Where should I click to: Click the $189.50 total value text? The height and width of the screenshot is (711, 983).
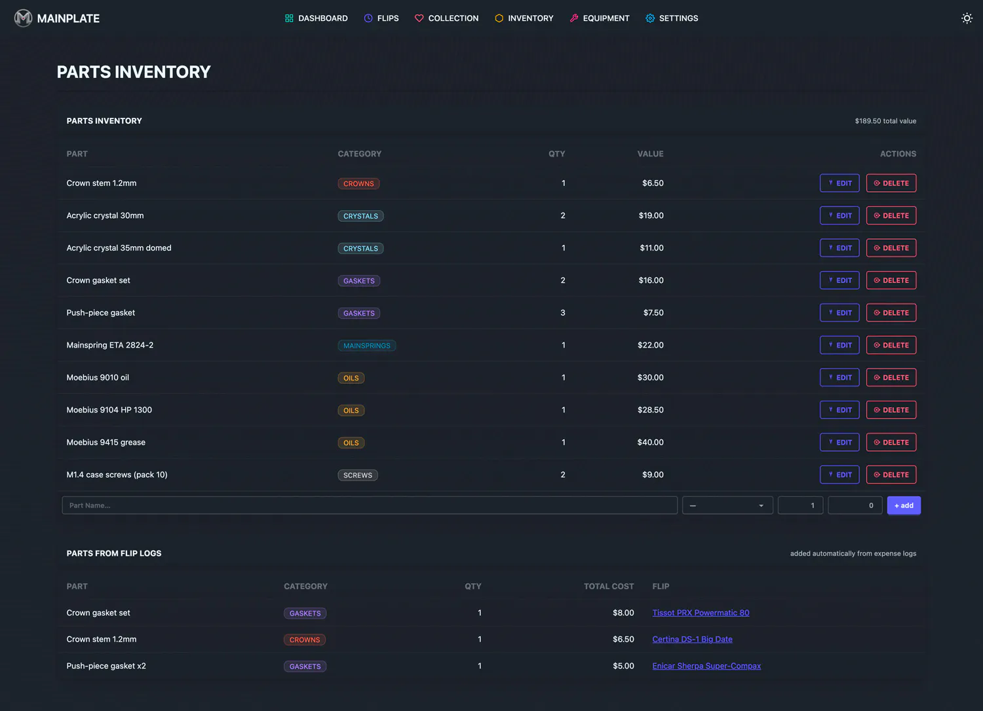(x=885, y=121)
